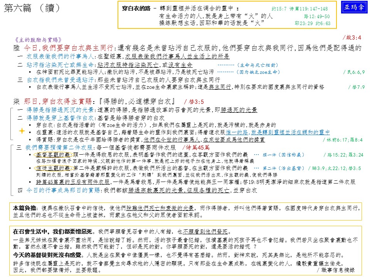Click the blue 亚玛拿 button

355,7
